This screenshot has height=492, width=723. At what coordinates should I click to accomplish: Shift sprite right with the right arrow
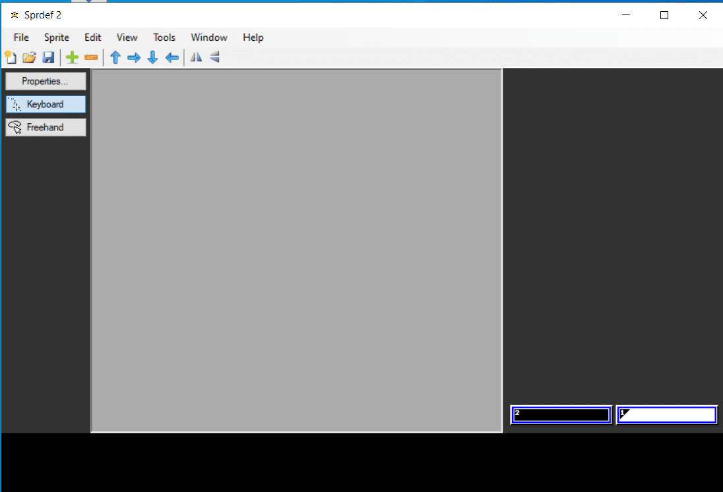point(134,57)
